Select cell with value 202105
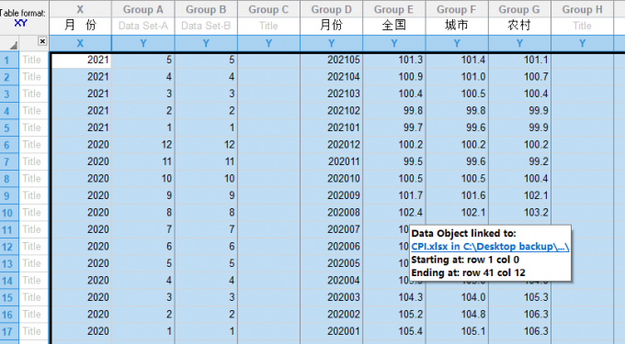625x344 pixels. coord(331,60)
